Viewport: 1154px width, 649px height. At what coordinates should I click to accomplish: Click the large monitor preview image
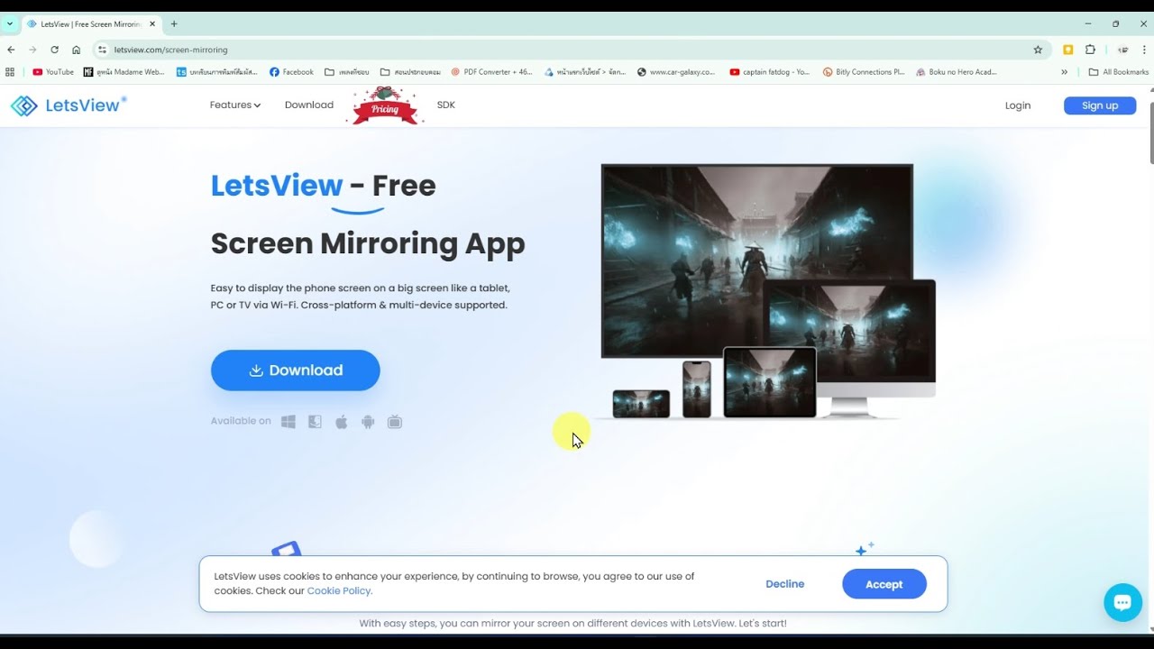pos(756,261)
